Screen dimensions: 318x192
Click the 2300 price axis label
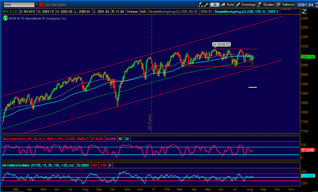tap(305, 18)
